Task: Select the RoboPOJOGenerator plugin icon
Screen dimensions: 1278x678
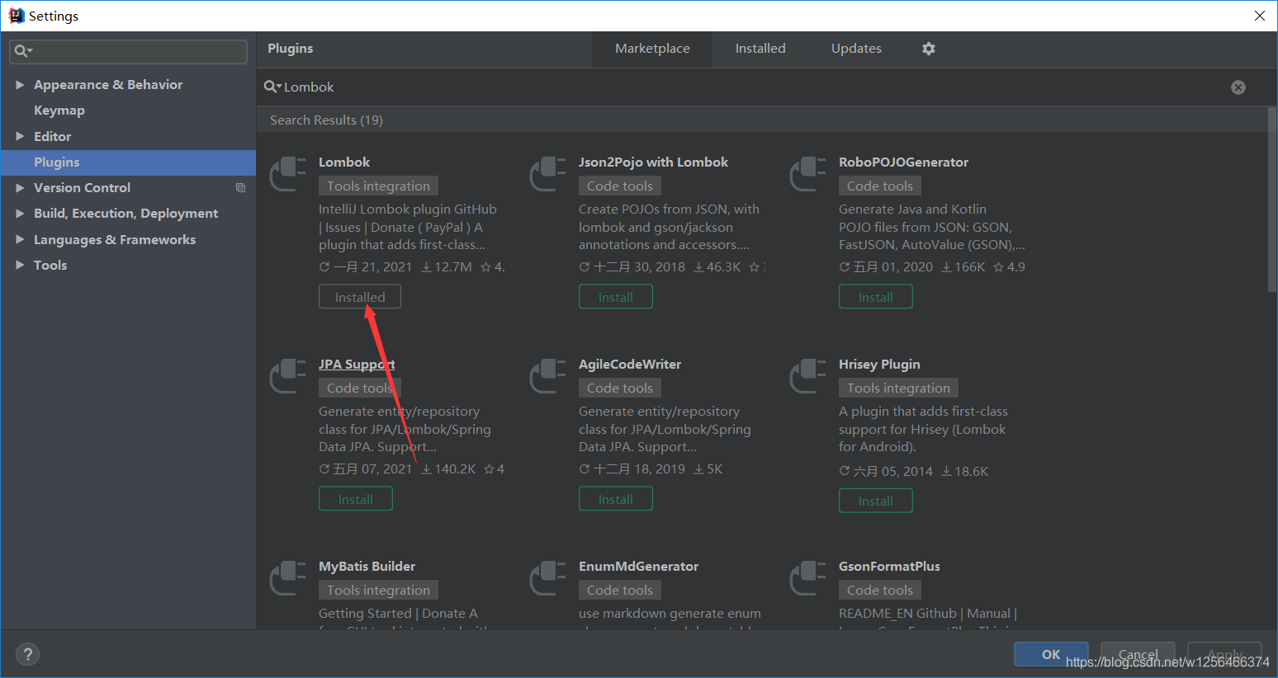Action: (x=808, y=173)
